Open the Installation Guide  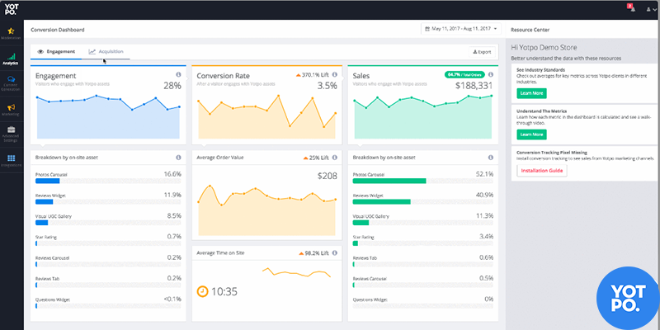tap(540, 171)
